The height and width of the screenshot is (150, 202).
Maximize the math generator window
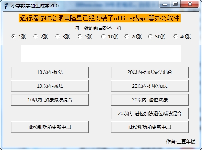pyautogui.click(x=175, y=4)
